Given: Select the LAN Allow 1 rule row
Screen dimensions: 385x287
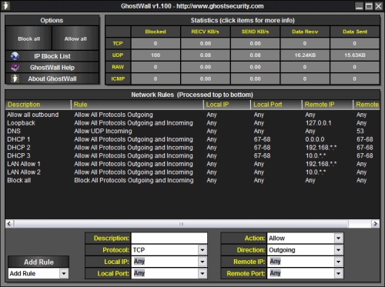Looking at the screenshot, I should pyautogui.click(x=192, y=164).
